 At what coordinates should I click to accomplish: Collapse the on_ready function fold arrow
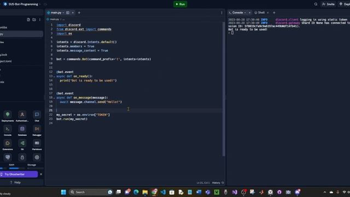point(54,77)
